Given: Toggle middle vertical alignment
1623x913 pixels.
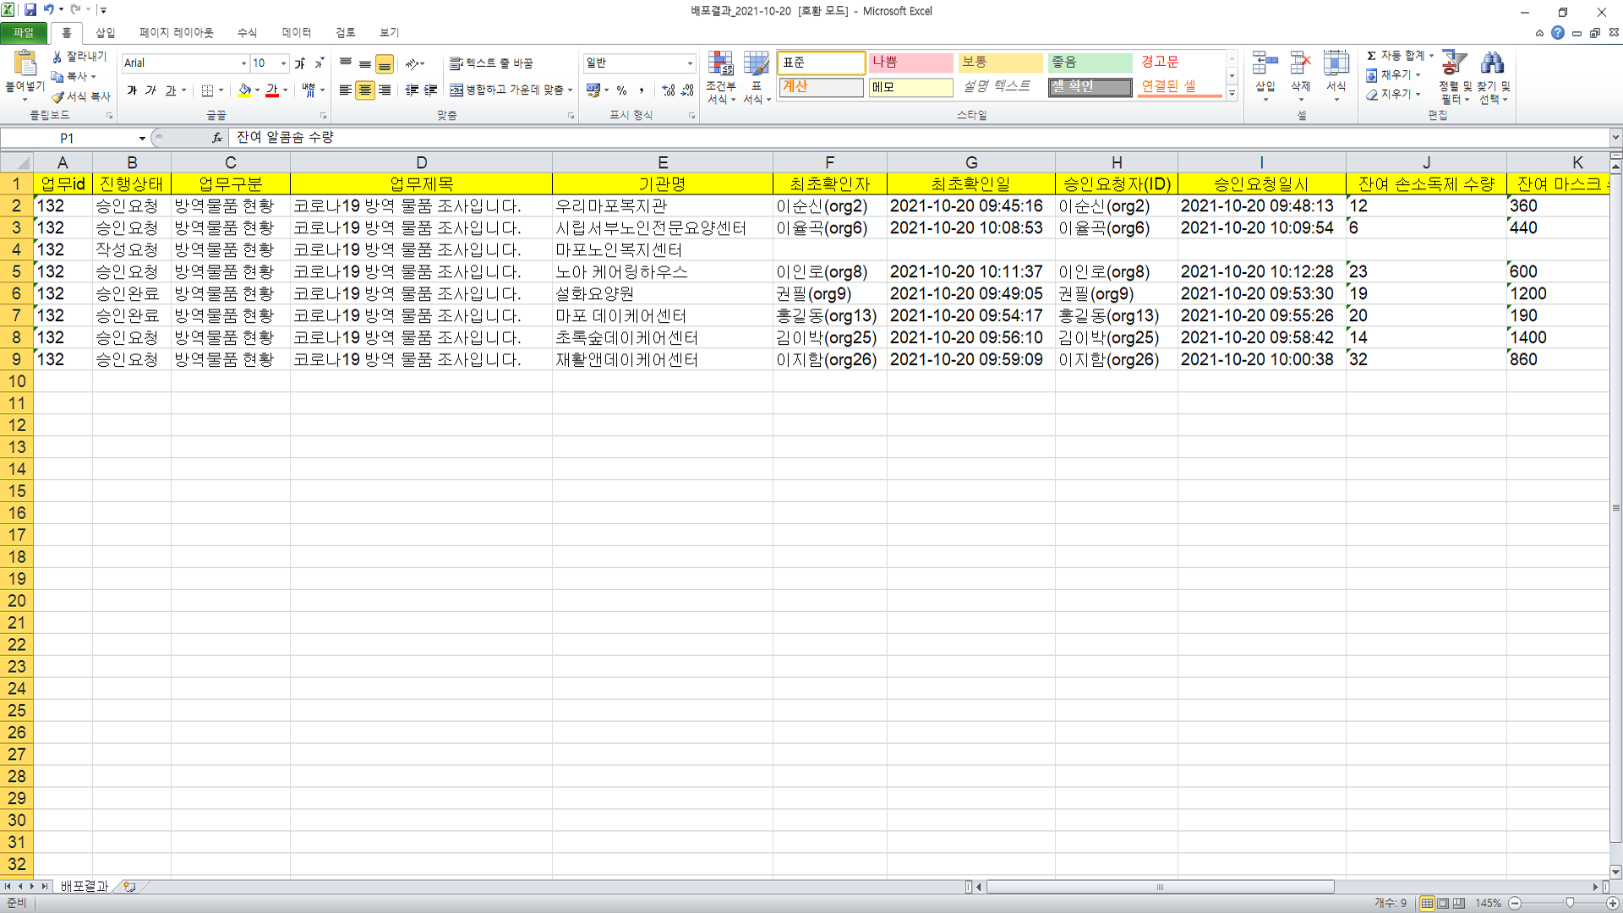Looking at the screenshot, I should (365, 63).
